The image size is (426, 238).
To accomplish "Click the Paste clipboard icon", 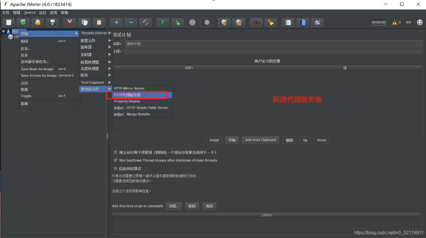I will click(x=99, y=22).
